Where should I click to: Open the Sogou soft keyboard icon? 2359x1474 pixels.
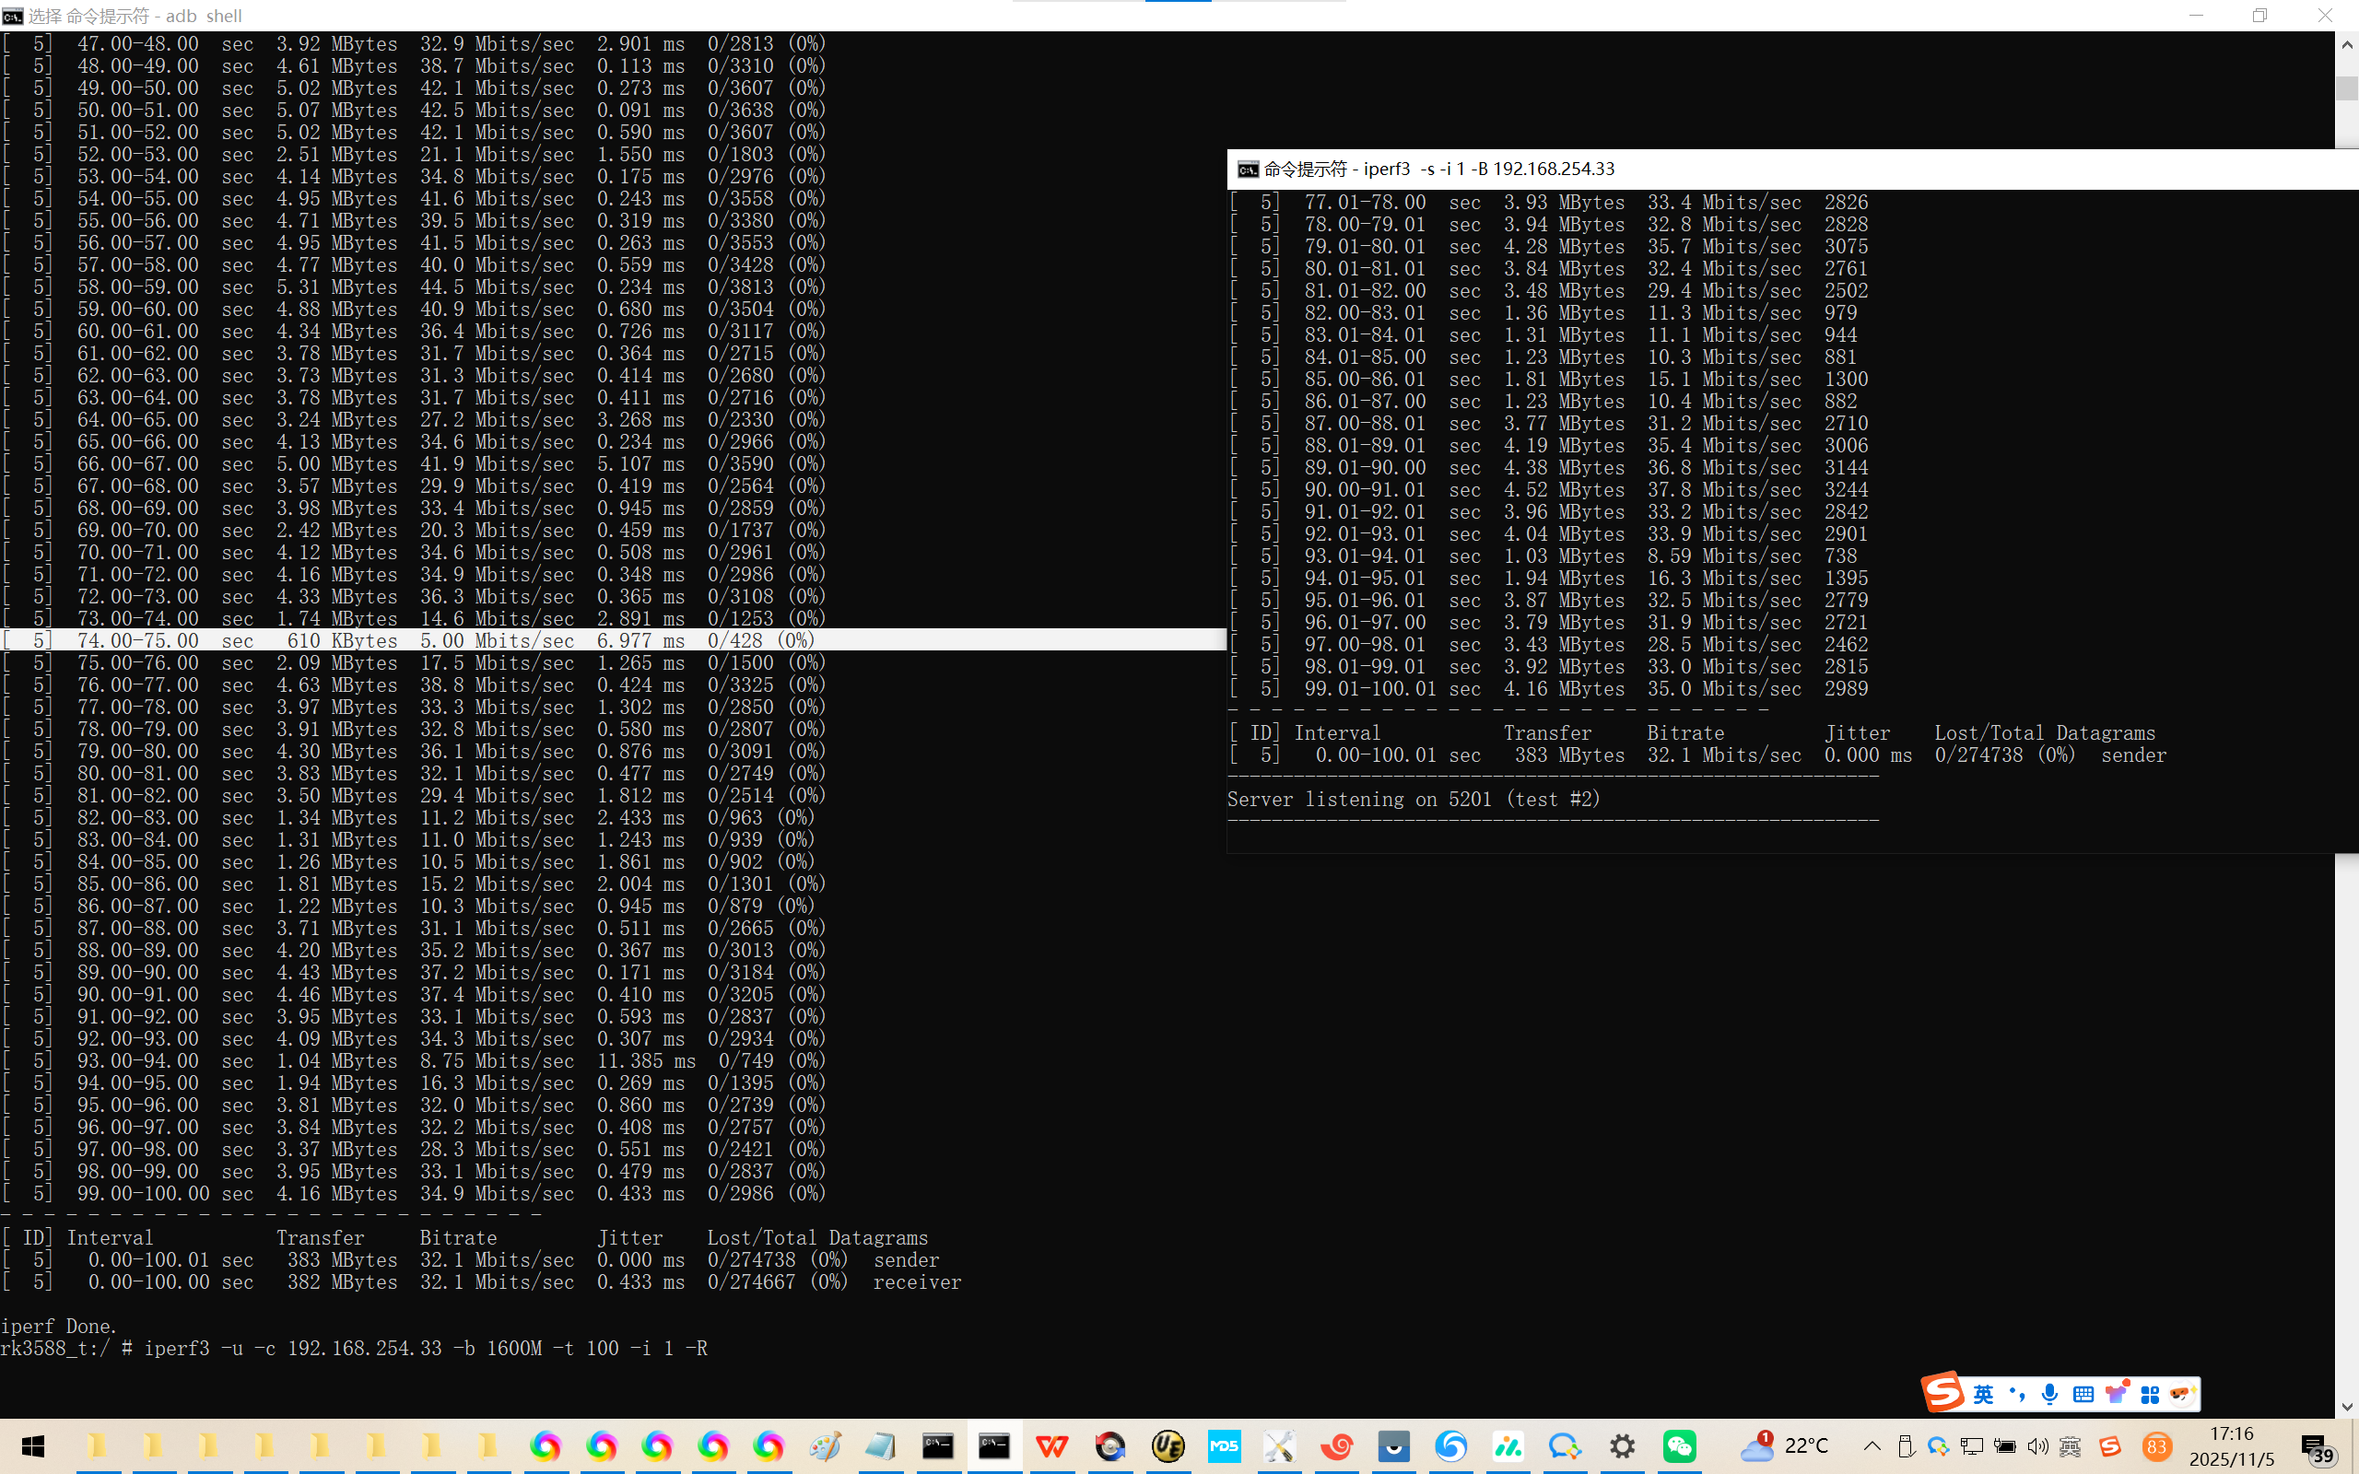point(2083,1394)
